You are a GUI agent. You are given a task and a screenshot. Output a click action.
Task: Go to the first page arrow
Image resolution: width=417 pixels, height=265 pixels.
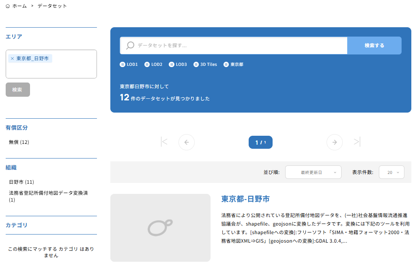coord(164,142)
